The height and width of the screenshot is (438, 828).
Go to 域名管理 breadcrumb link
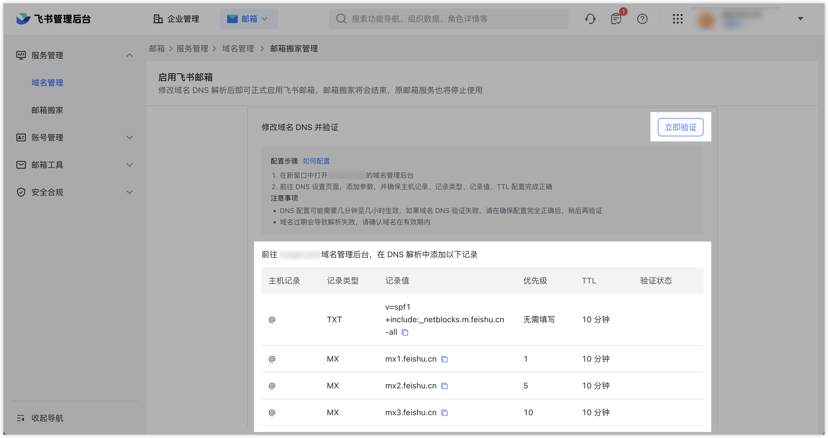point(238,49)
